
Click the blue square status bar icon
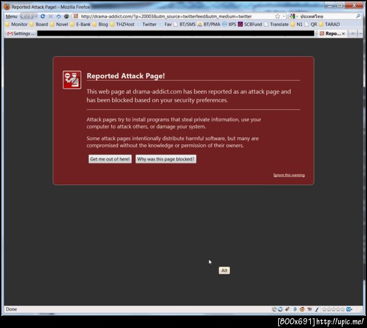[x=349, y=309]
